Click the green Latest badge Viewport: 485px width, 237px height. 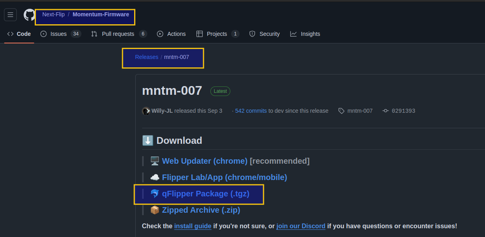[220, 91]
